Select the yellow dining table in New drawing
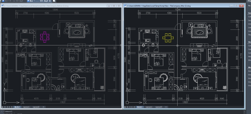The width and height of the screenshot is (251, 114). pyautogui.click(x=168, y=38)
